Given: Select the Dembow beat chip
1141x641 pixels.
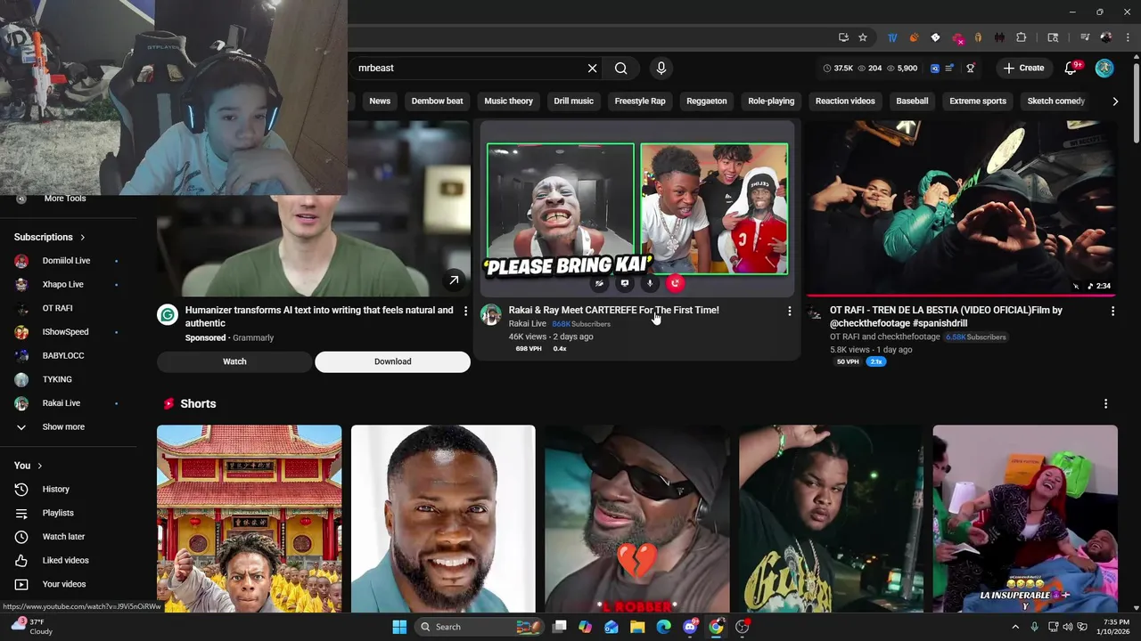Looking at the screenshot, I should [x=437, y=101].
